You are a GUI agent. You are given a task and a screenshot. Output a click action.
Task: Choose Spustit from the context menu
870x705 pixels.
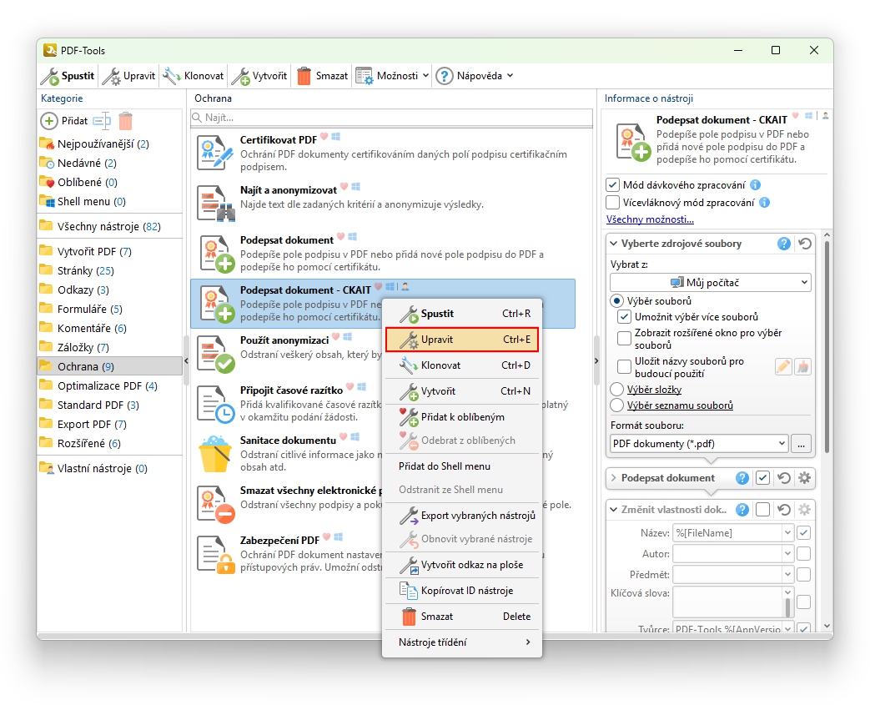[462, 314]
